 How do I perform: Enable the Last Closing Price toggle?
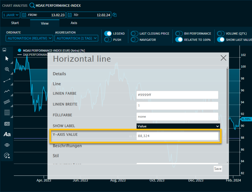pos(135,34)
